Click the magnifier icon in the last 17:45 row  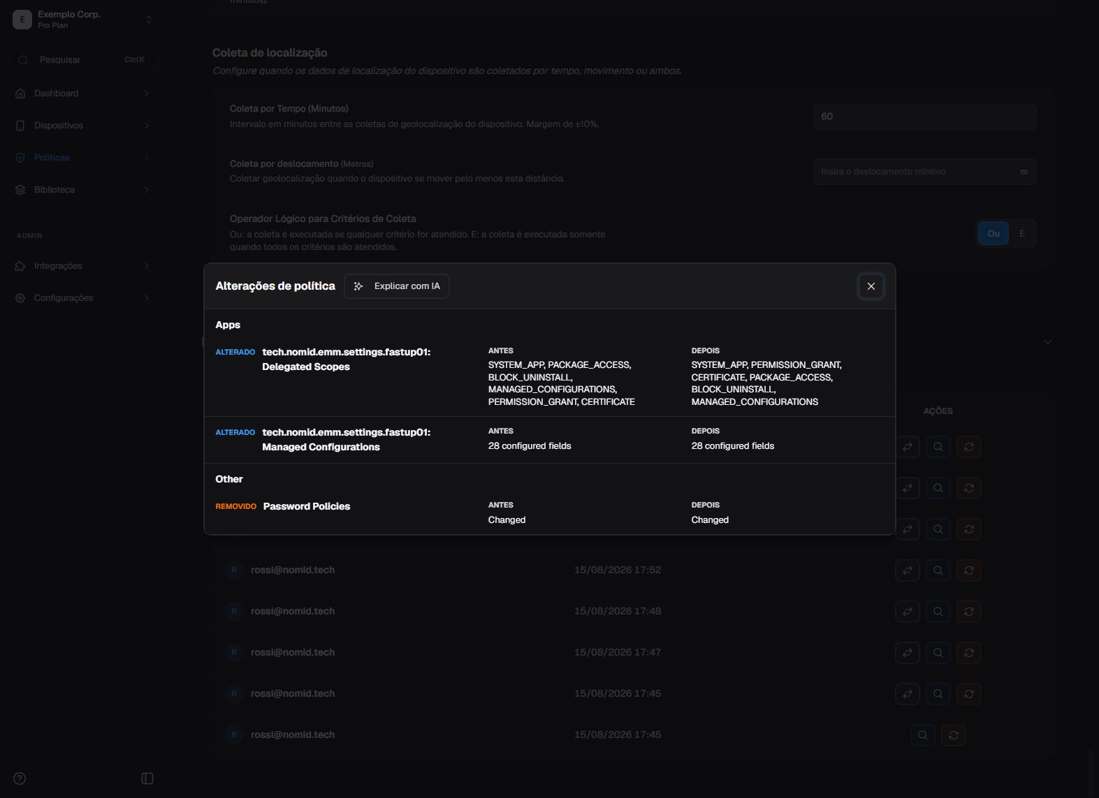pyautogui.click(x=922, y=735)
